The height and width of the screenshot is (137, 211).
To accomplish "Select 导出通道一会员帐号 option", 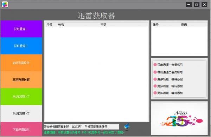I will pyautogui.click(x=168, y=65).
